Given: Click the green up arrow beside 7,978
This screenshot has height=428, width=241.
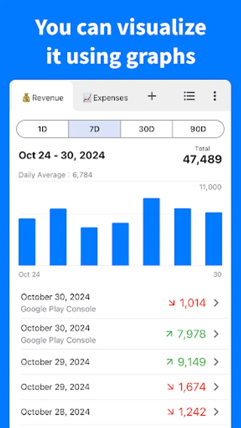Looking at the screenshot, I should [x=170, y=333].
